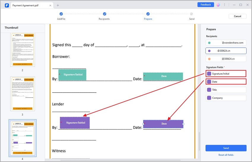Open a new tab with plus icon
Viewport: 252px width, 162px height.
(x=58, y=5)
